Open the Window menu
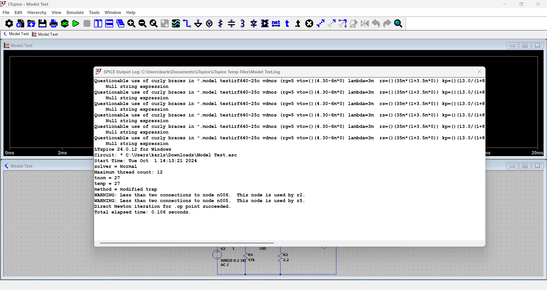 pos(113,13)
